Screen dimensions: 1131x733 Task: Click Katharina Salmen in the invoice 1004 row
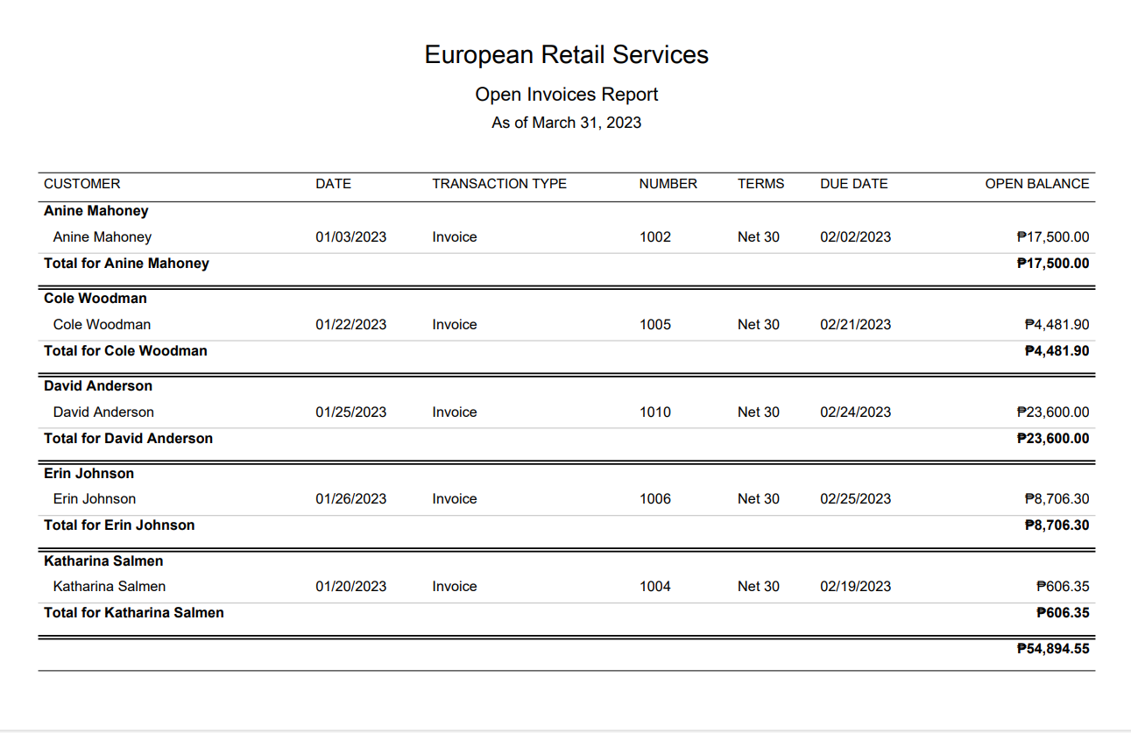click(110, 587)
